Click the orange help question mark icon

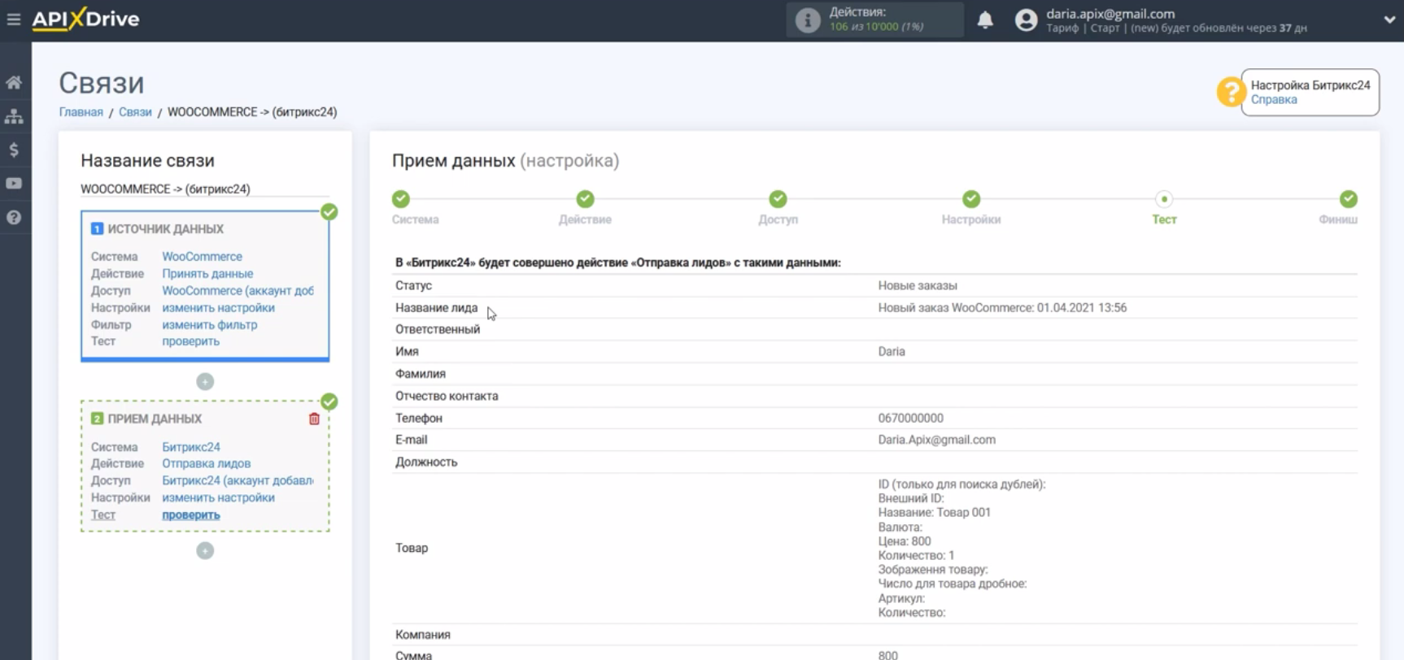coord(1231,92)
